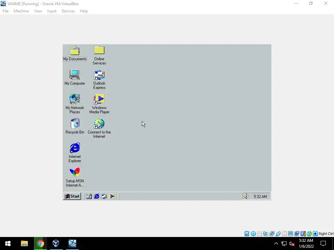Click the network adapter indicator in the status bar

[272, 234]
